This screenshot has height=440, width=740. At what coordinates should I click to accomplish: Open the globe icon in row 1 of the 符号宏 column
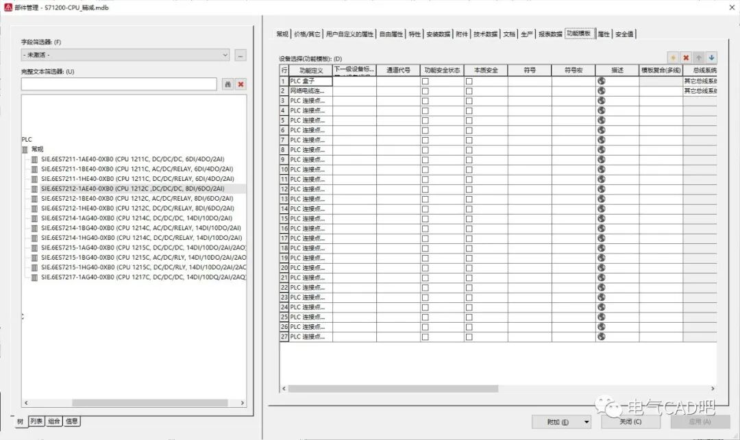coord(601,81)
